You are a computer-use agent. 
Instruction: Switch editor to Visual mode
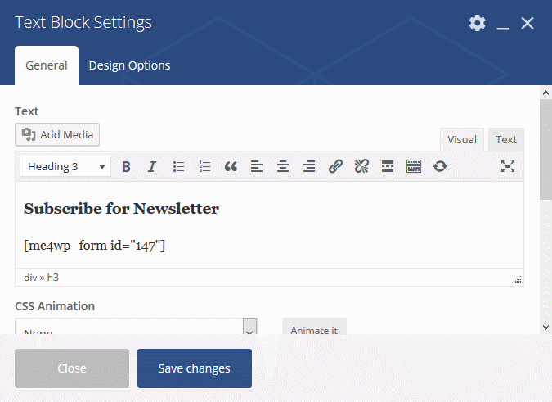pyautogui.click(x=462, y=139)
